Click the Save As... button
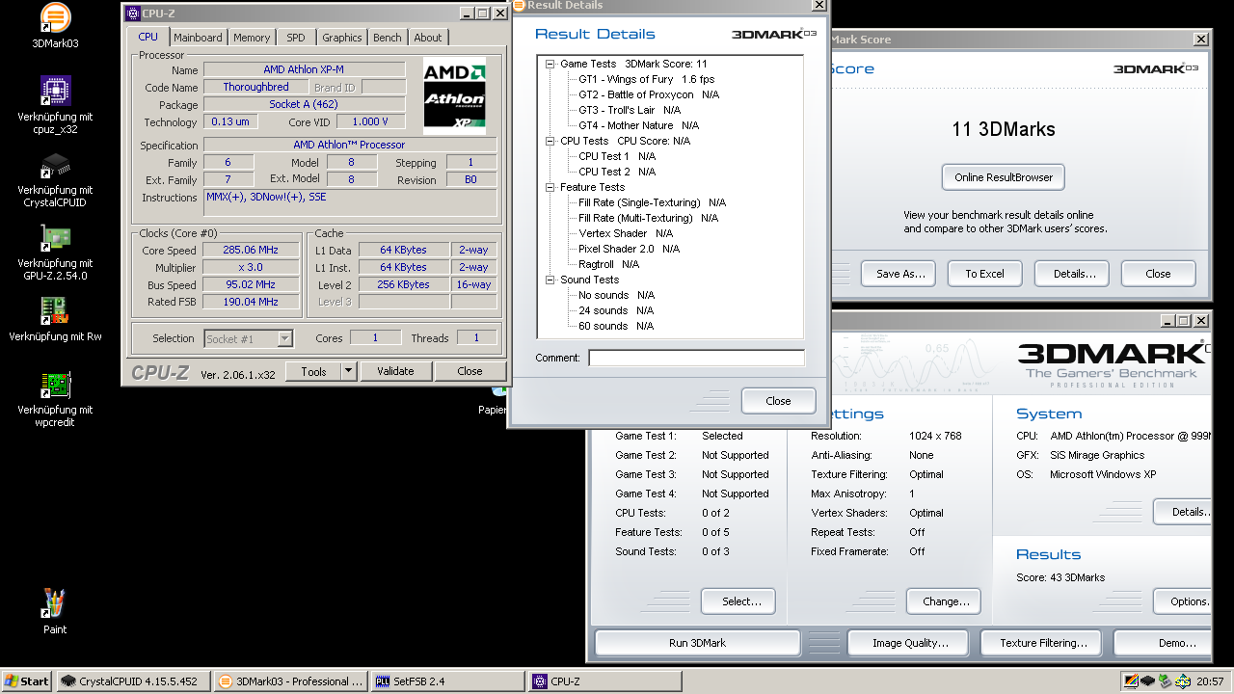 tap(900, 274)
